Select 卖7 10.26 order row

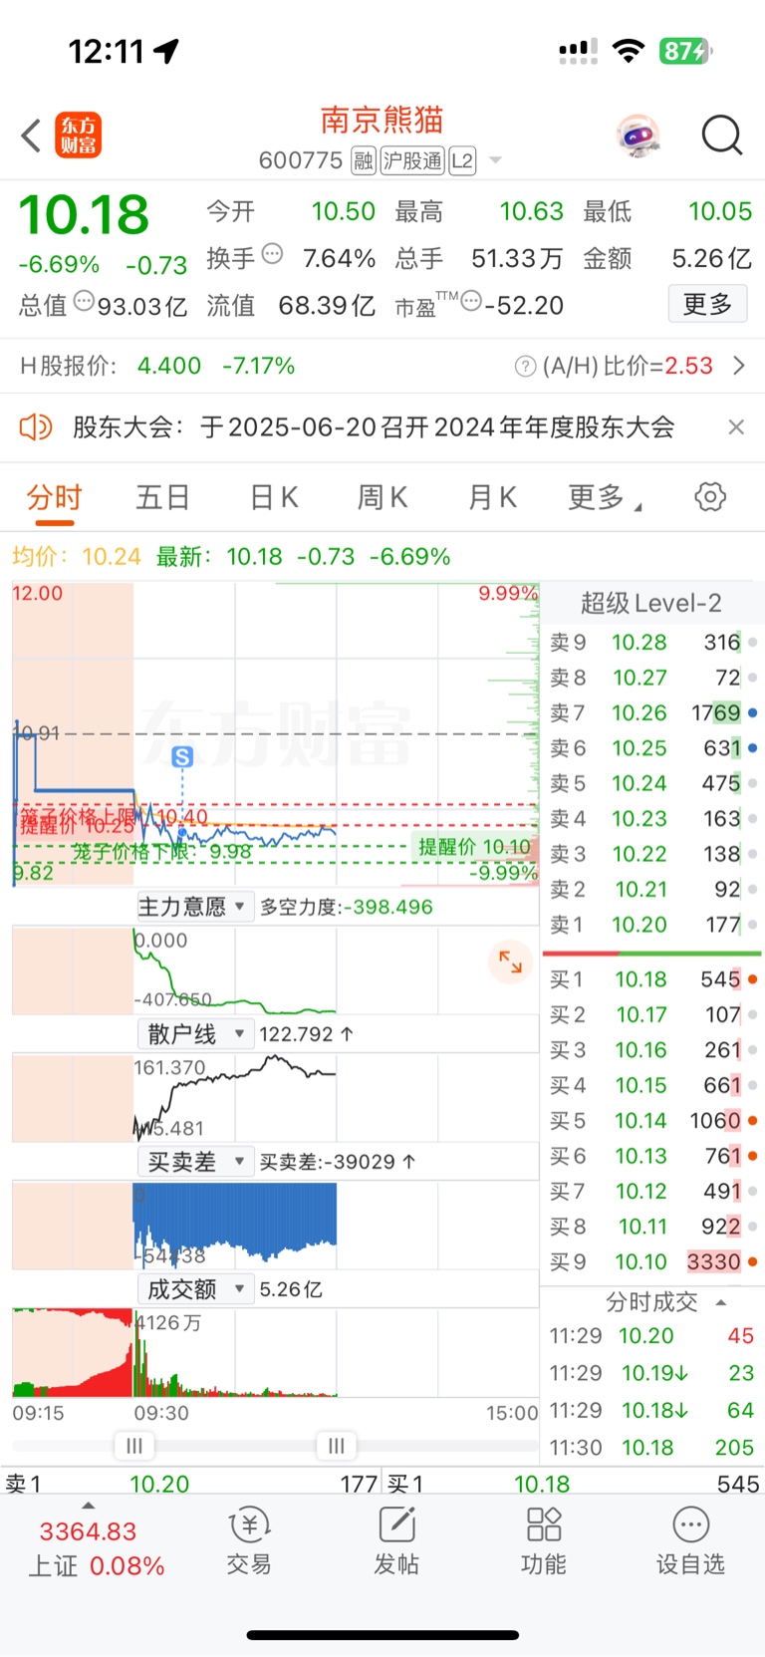[x=653, y=713]
